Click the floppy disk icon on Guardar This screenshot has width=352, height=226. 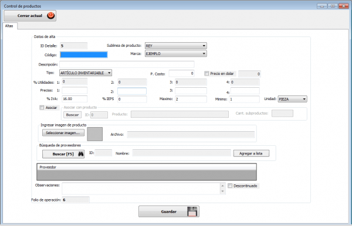[192, 211]
